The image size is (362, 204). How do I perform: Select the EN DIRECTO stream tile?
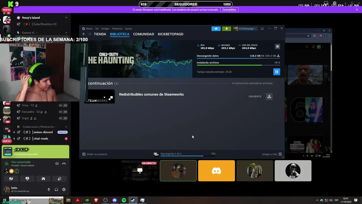140,171
